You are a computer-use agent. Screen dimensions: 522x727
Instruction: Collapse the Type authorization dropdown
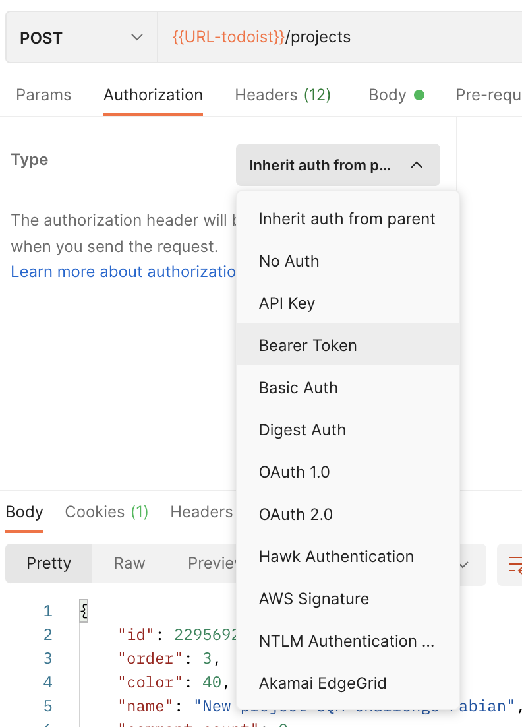coord(337,165)
